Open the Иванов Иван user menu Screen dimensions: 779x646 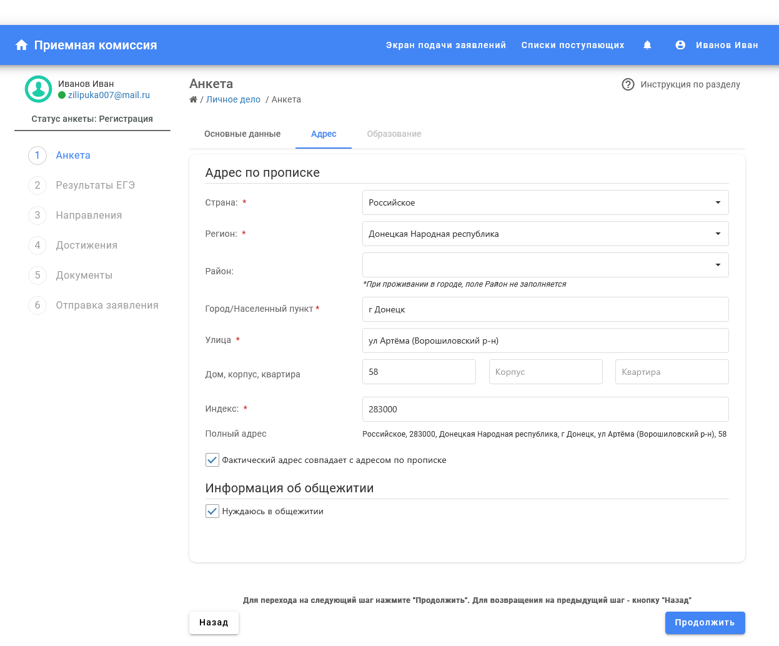[727, 45]
